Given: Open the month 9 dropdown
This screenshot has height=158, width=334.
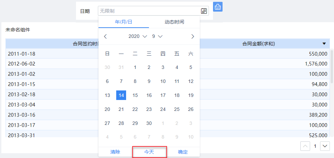Looking at the screenshot, I should click(x=157, y=36).
